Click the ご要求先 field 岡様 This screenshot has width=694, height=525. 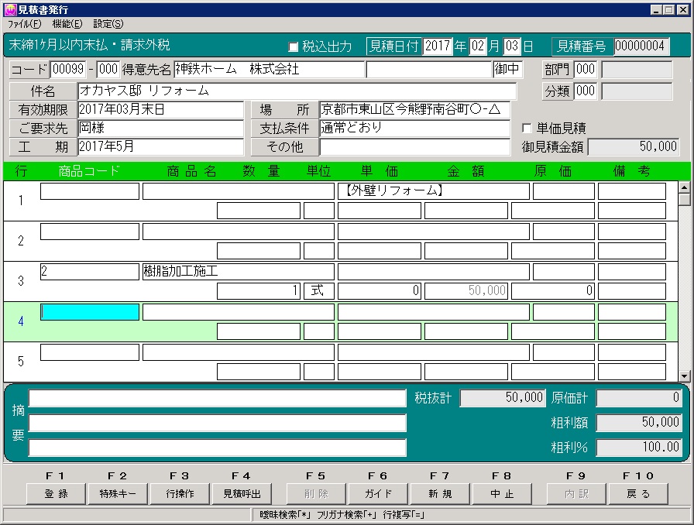click(x=160, y=128)
